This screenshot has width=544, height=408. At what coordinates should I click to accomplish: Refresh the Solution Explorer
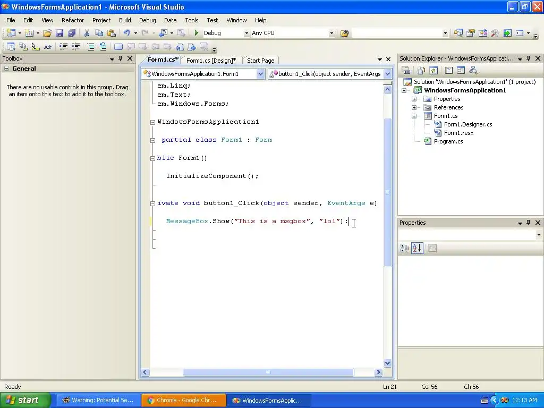pos(433,71)
